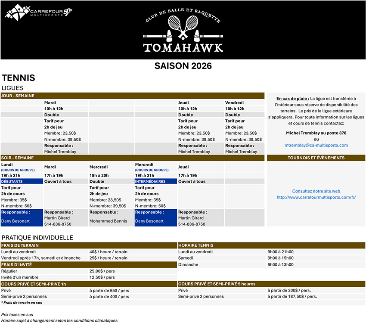Click 'Michel Tremblay au poste 378' text
Screen dimensions: 366x323
click(316, 133)
